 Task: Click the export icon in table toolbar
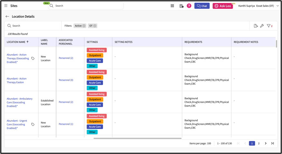(256, 26)
